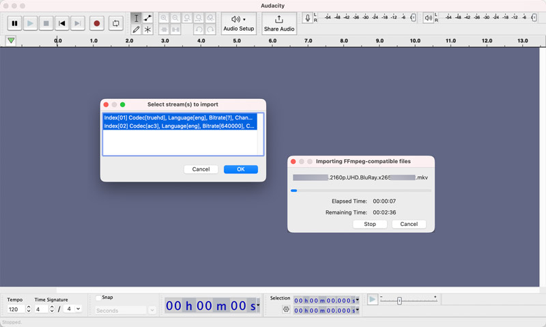Click the Play-at-speed button
This screenshot has height=327, width=546.
click(372, 299)
